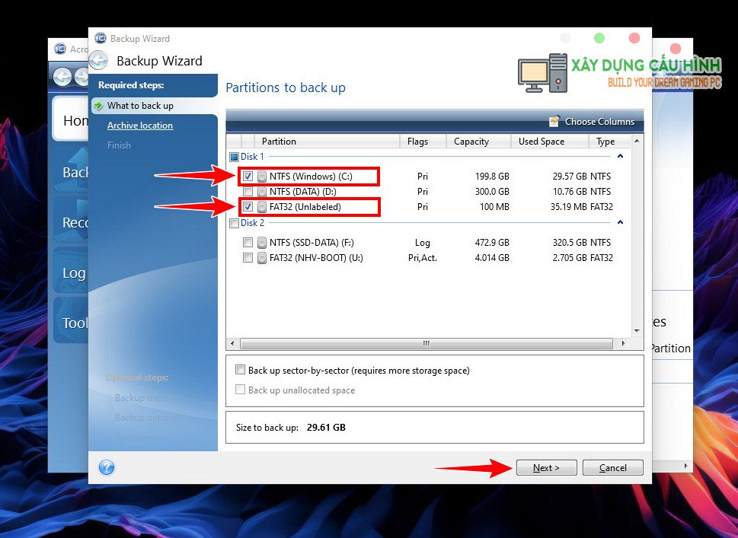The image size is (738, 538).
Task: Click the help question mark icon
Action: pyautogui.click(x=107, y=467)
